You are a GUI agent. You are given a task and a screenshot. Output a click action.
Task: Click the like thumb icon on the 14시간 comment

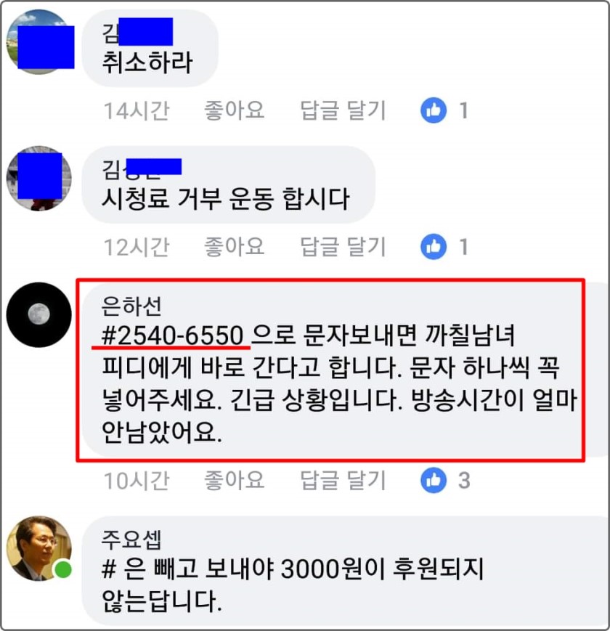(434, 110)
